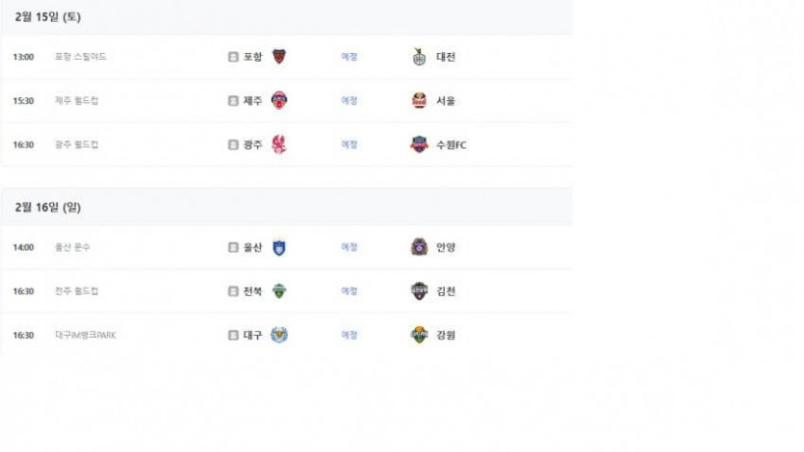Select the Jeju team logo
Viewport: 804px width, 452px height.
(x=279, y=100)
